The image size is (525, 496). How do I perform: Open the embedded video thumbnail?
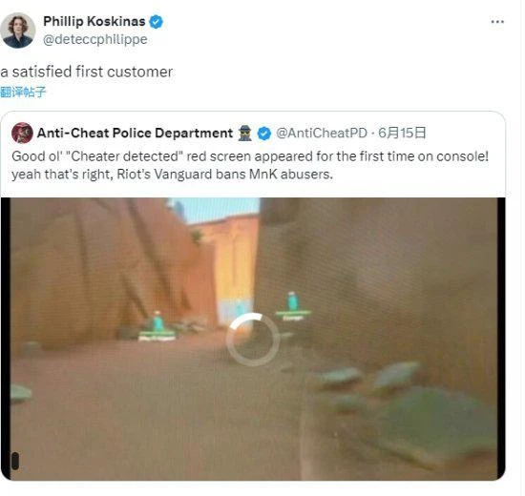(x=253, y=339)
